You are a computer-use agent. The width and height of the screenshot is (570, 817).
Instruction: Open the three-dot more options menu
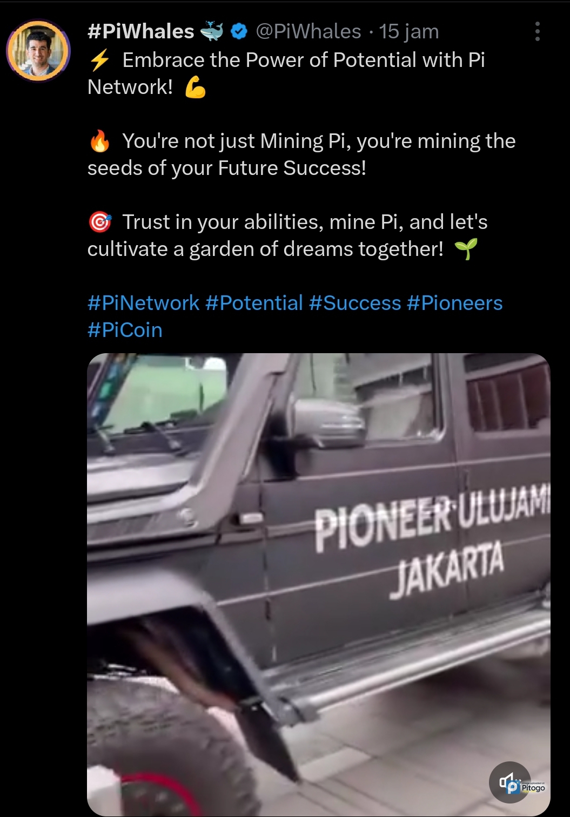point(537,32)
